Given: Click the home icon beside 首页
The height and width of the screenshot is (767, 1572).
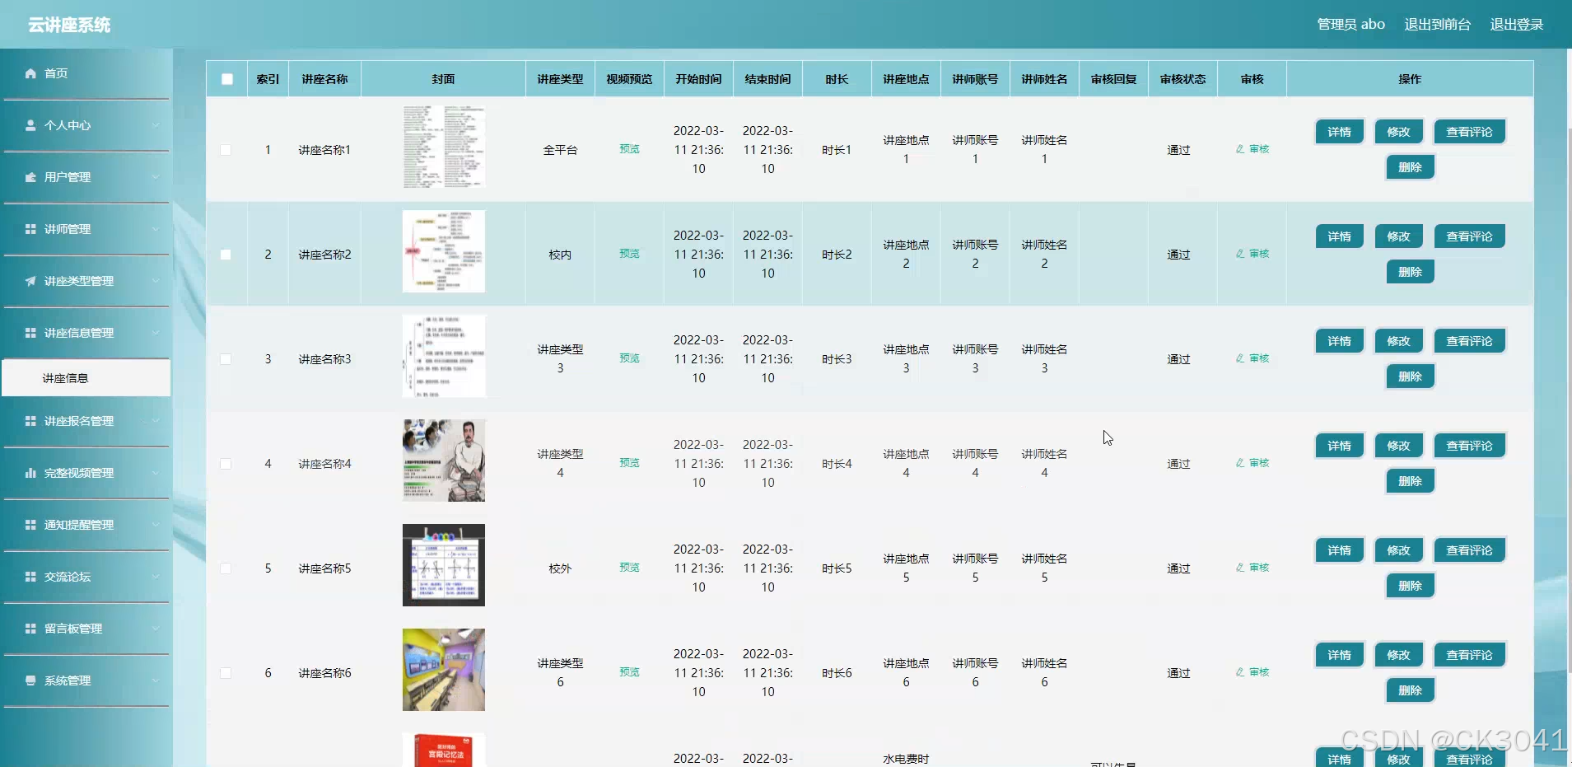Looking at the screenshot, I should (30, 73).
